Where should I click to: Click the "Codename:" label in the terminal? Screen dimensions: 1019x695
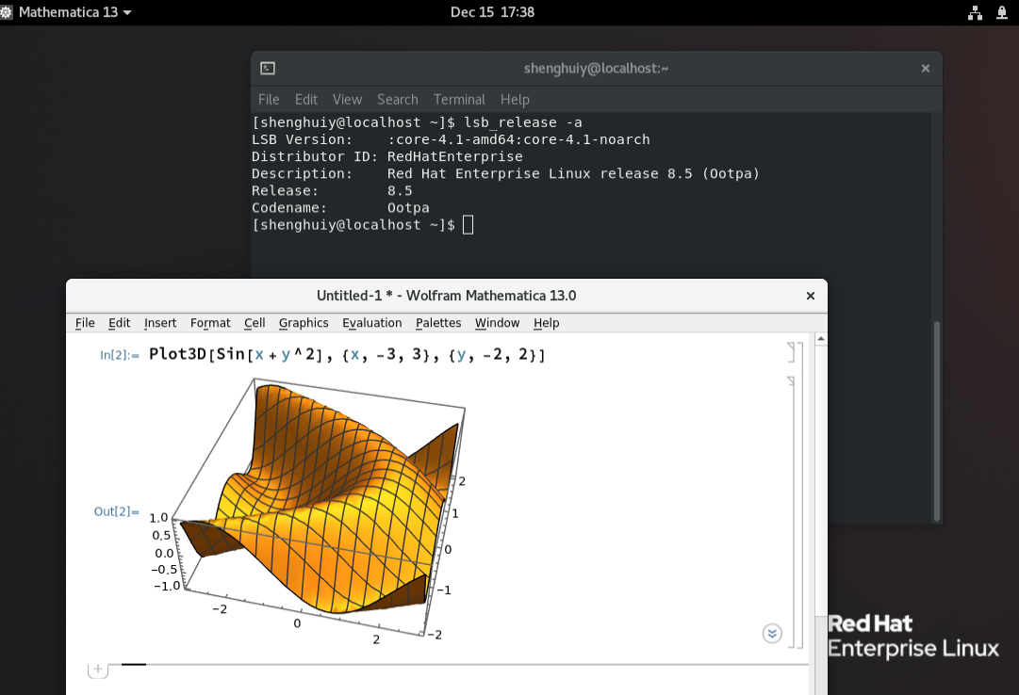[289, 208]
